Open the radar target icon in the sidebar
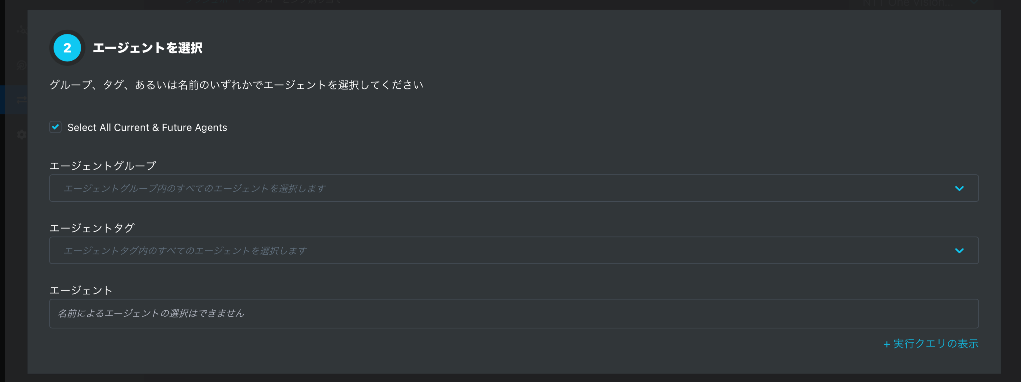The height and width of the screenshot is (382, 1021). coord(21,65)
